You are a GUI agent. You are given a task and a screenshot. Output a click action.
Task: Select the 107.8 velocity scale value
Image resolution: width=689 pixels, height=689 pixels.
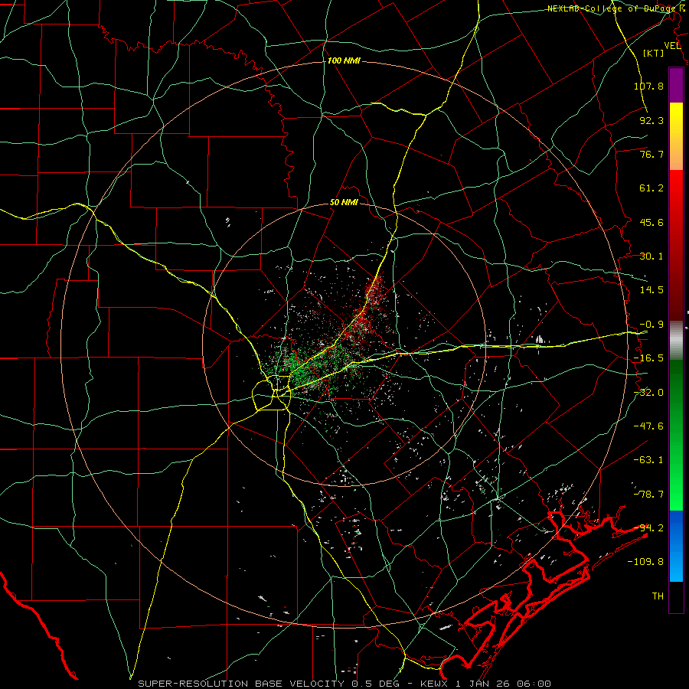pos(648,86)
